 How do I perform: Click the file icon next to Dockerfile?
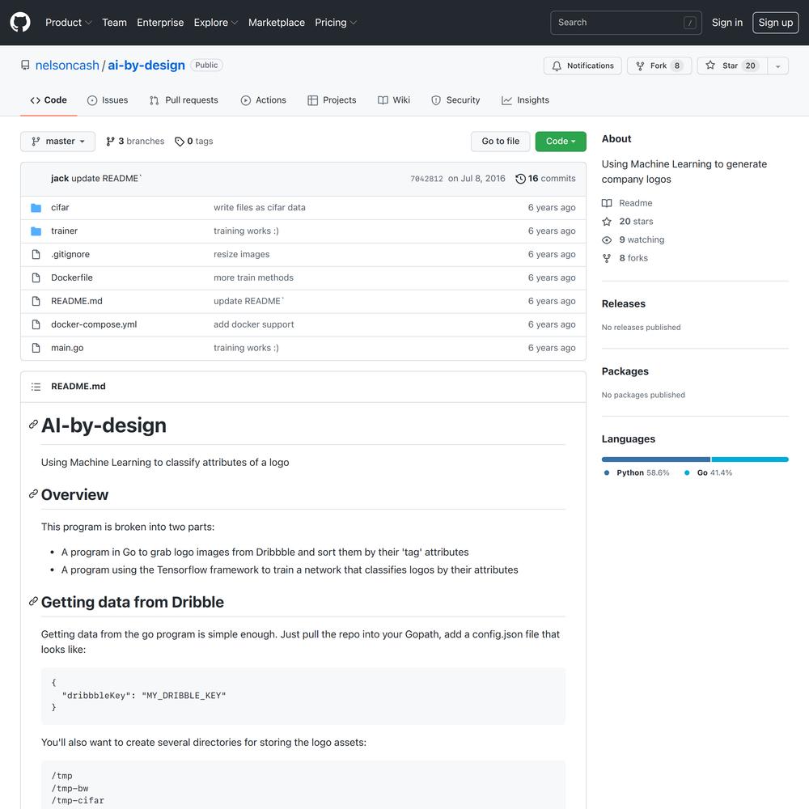click(x=36, y=277)
